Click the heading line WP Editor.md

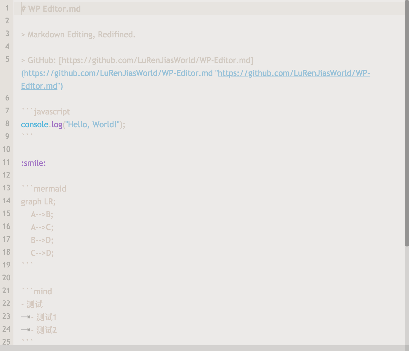click(51, 9)
